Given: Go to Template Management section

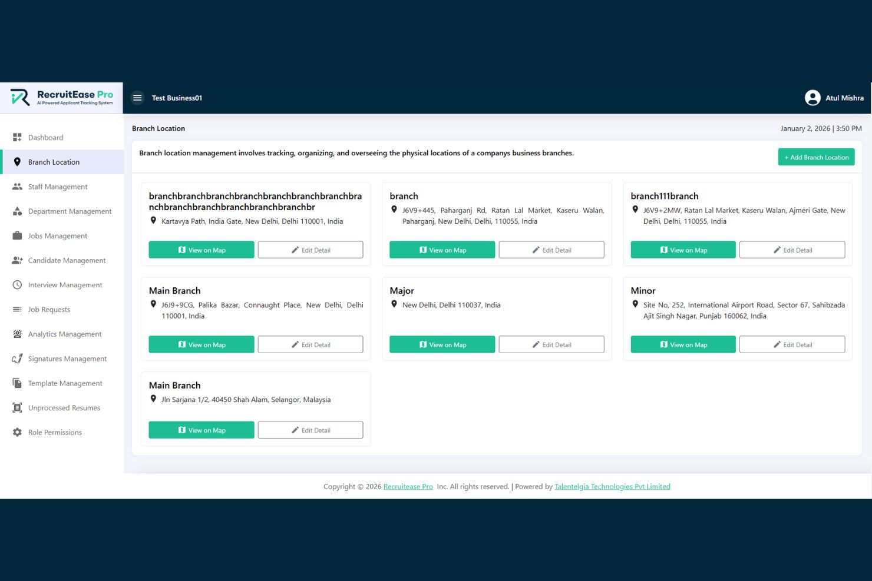Looking at the screenshot, I should coord(65,383).
